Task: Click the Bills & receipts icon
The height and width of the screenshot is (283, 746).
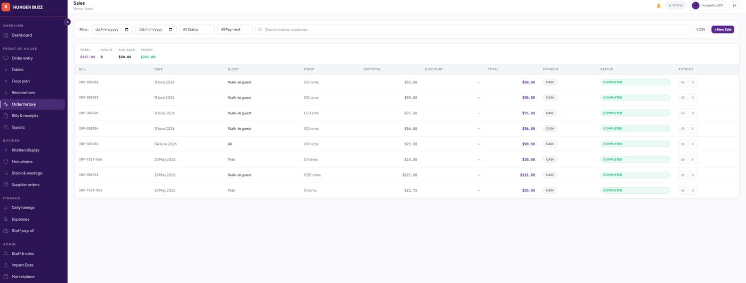Action: pyautogui.click(x=6, y=115)
